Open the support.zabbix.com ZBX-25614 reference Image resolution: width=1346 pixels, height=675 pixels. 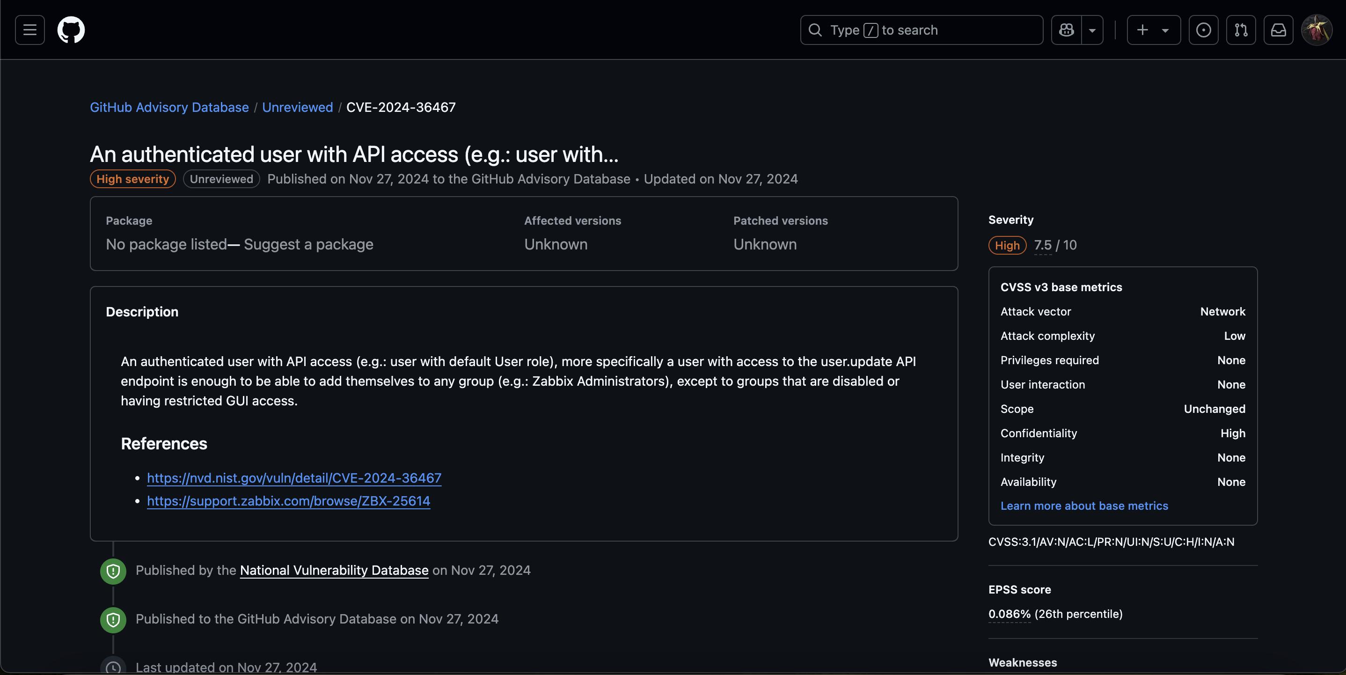288,501
